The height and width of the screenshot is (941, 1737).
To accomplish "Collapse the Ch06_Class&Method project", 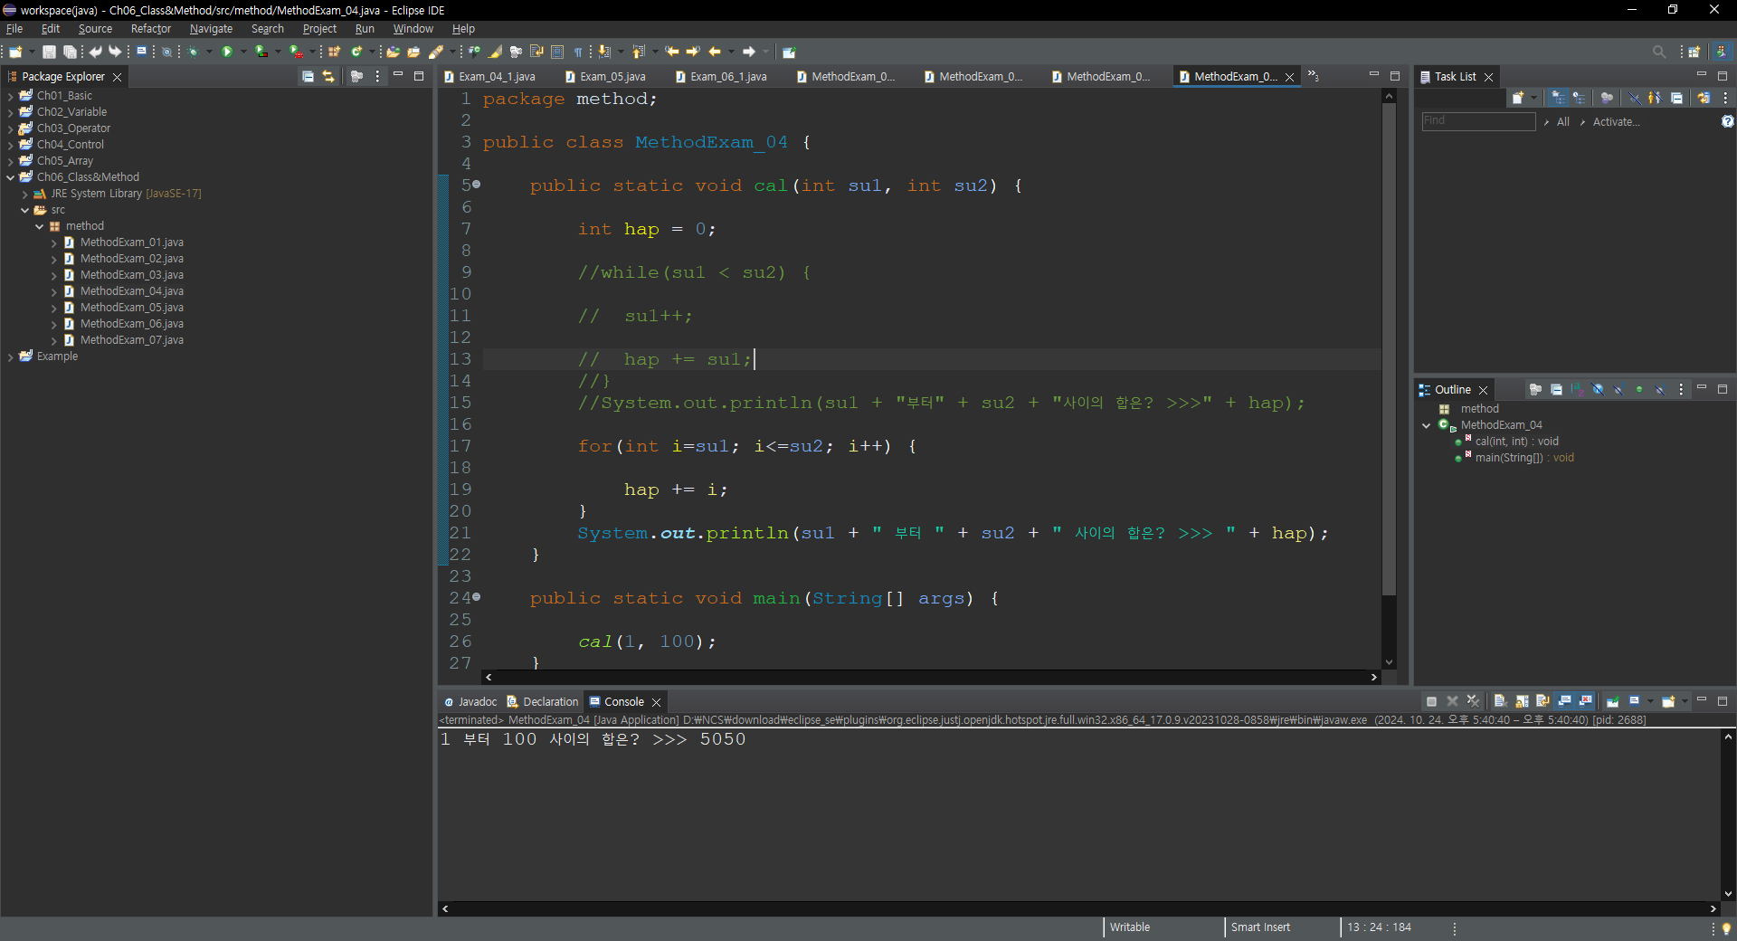I will pos(10,177).
